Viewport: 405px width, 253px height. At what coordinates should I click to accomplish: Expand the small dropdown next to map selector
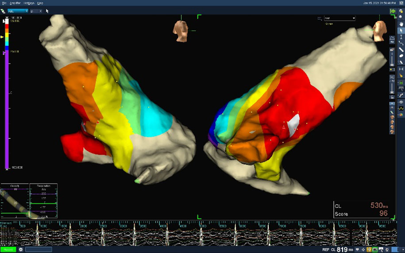35,11
